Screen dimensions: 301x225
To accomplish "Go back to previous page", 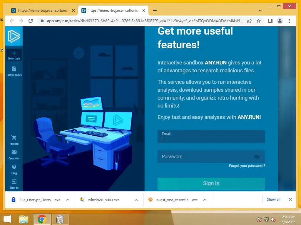I will click(12, 21).
